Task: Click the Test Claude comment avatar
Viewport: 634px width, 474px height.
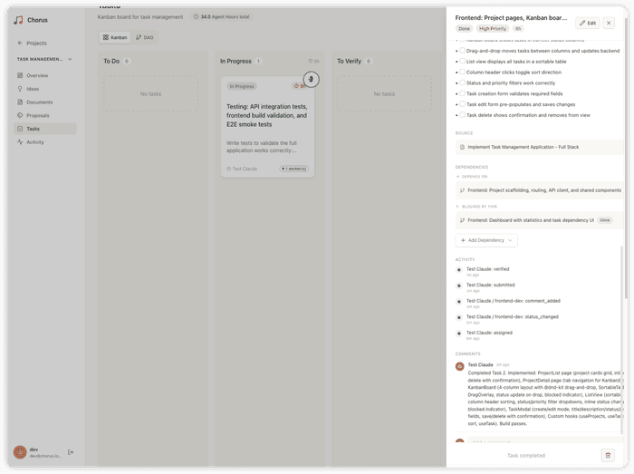Action: [460, 366]
